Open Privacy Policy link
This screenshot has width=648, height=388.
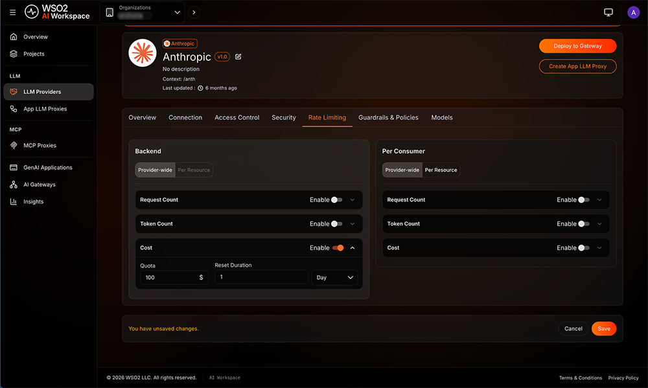tap(623, 378)
